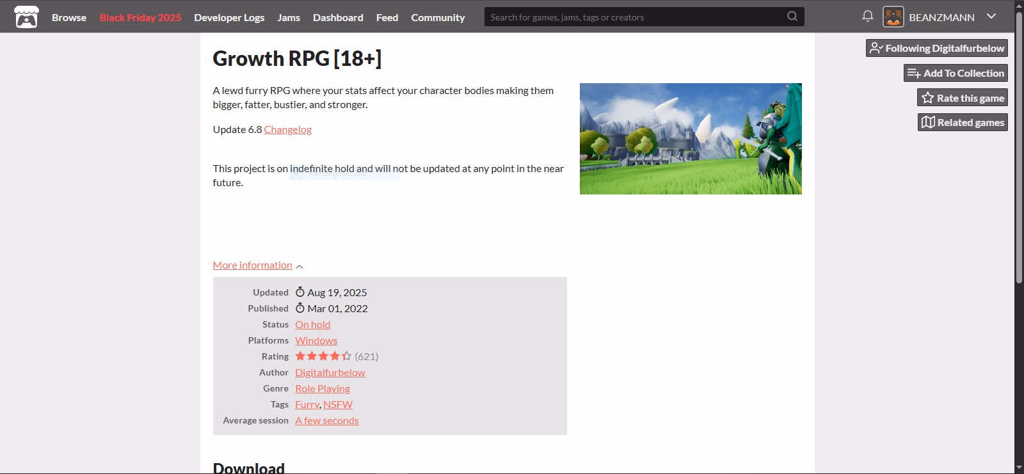Toggle Following Digitalfurbelow button

click(936, 48)
